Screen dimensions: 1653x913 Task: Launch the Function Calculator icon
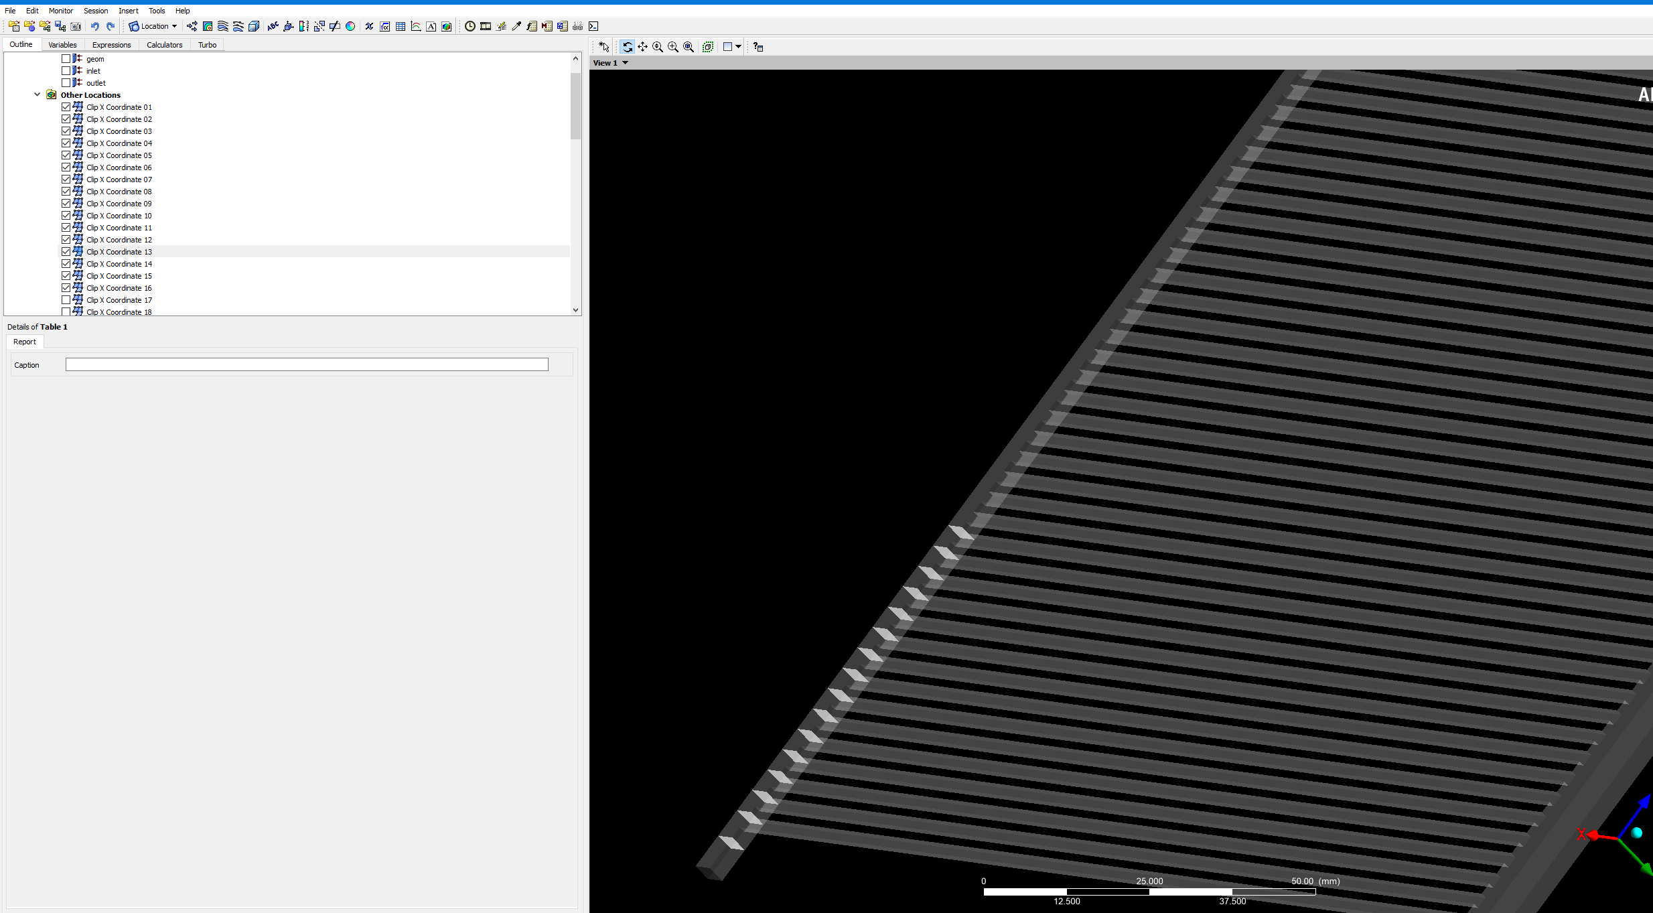coord(532,27)
